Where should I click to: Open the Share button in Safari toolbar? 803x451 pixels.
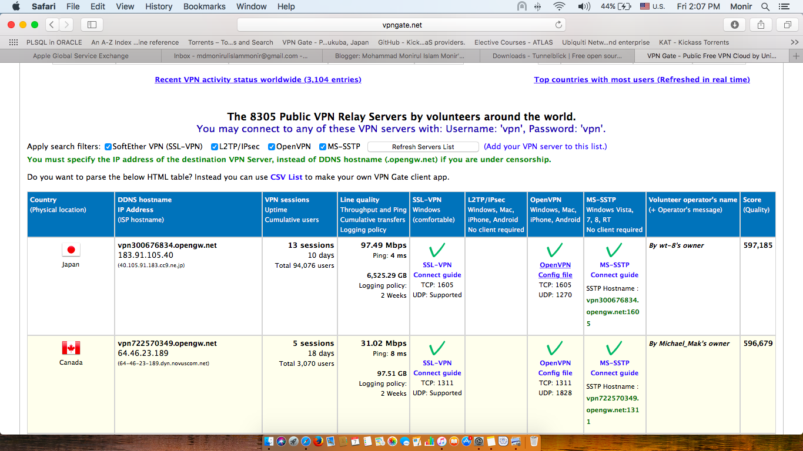pyautogui.click(x=761, y=25)
